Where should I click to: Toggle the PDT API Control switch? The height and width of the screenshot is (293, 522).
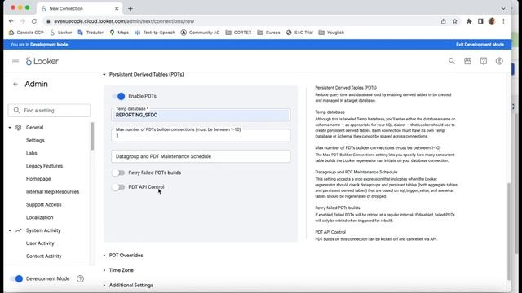(x=118, y=187)
